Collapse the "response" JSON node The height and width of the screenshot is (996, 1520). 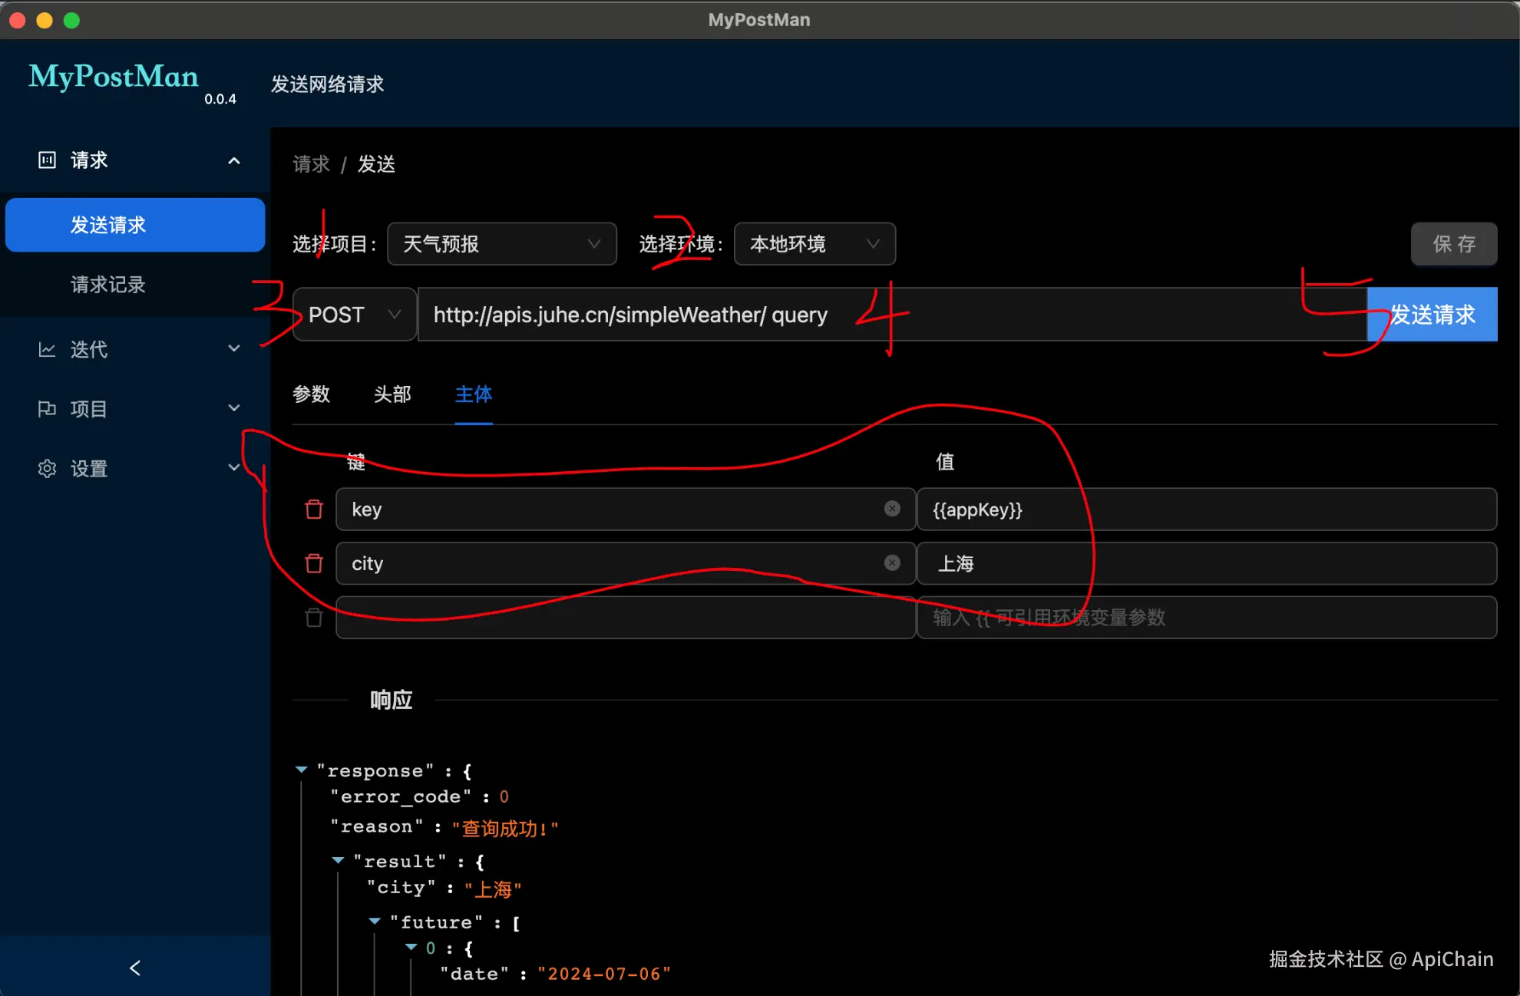(x=302, y=770)
